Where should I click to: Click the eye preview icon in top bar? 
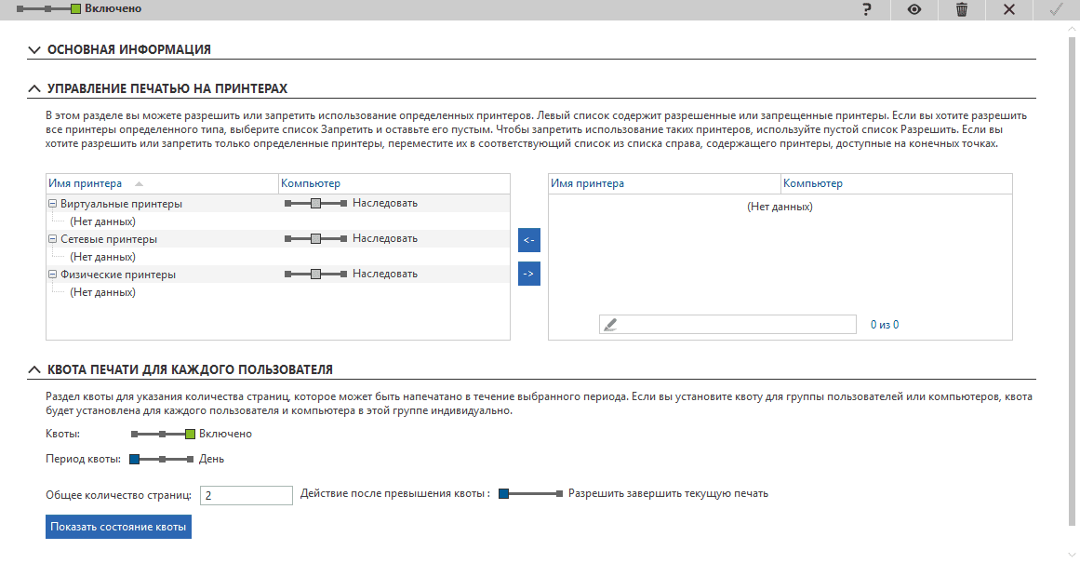914,9
